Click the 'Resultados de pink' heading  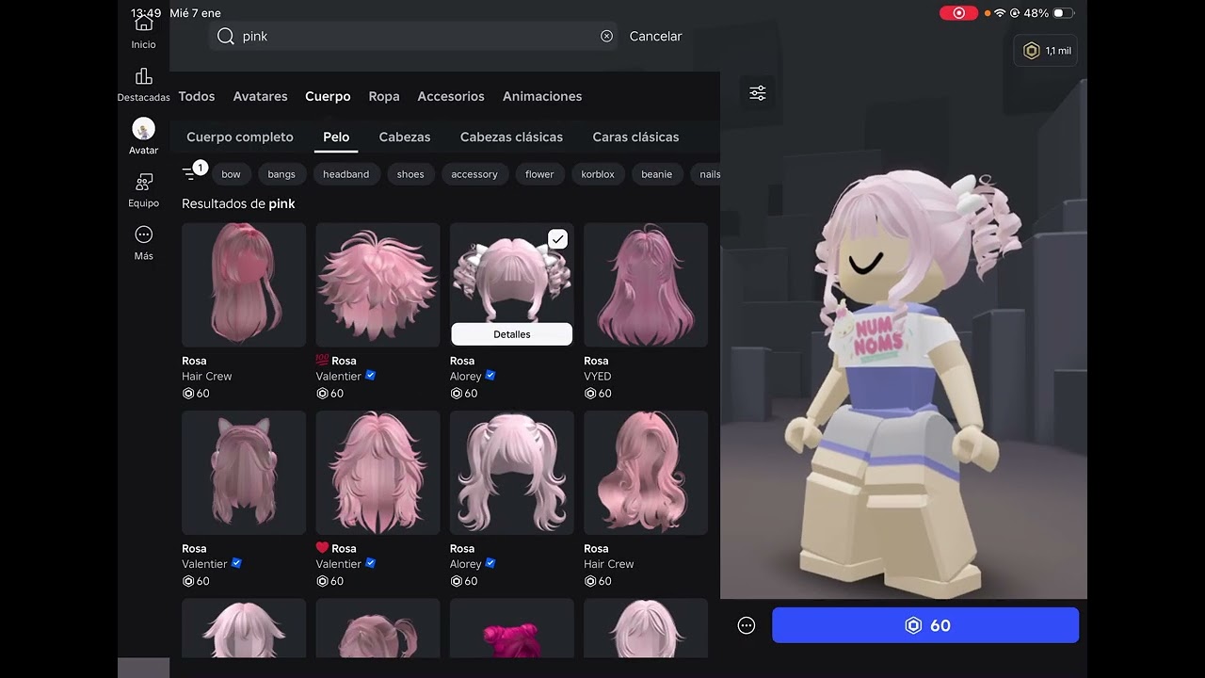238,203
